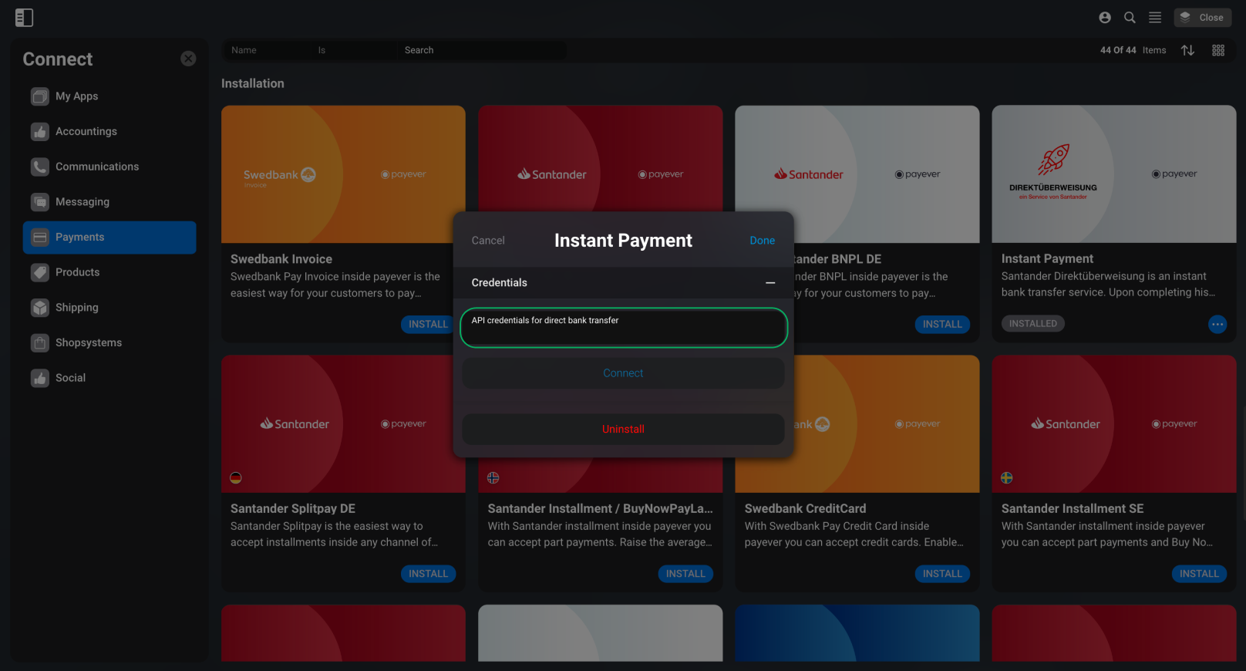
Task: Click the search magnifier icon
Action: (x=1130, y=18)
